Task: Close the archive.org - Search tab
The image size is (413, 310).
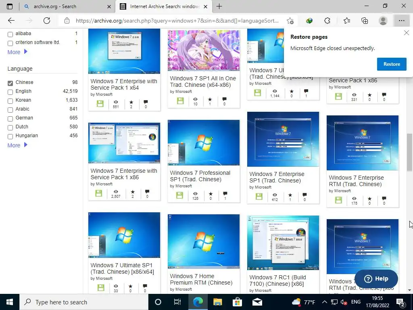Action: pyautogui.click(x=109, y=6)
